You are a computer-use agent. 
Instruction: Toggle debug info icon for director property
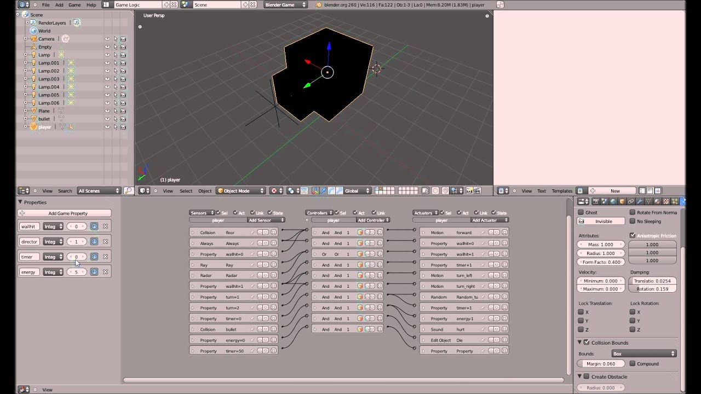pos(94,241)
